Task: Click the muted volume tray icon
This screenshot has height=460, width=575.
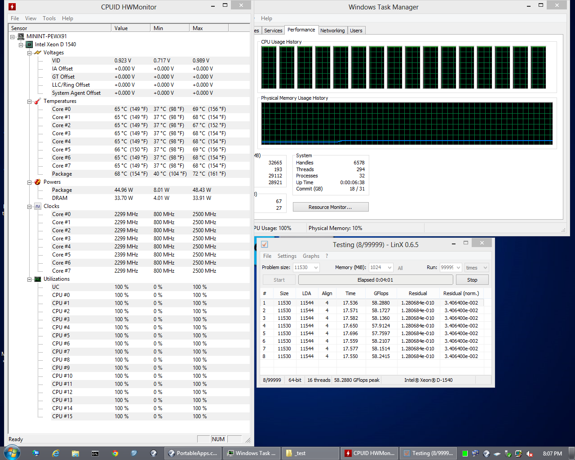Action: tap(530, 453)
